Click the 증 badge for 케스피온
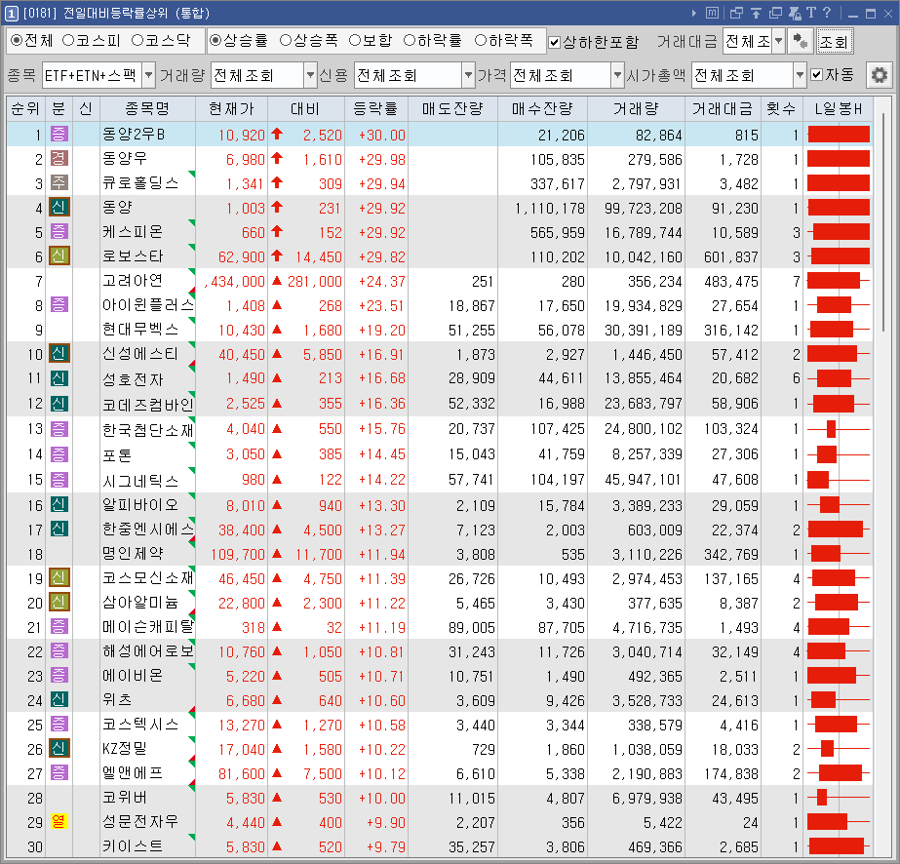The width and height of the screenshot is (900, 864). 59,232
